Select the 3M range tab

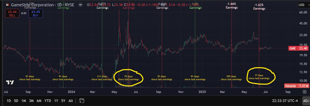tap(31, 100)
